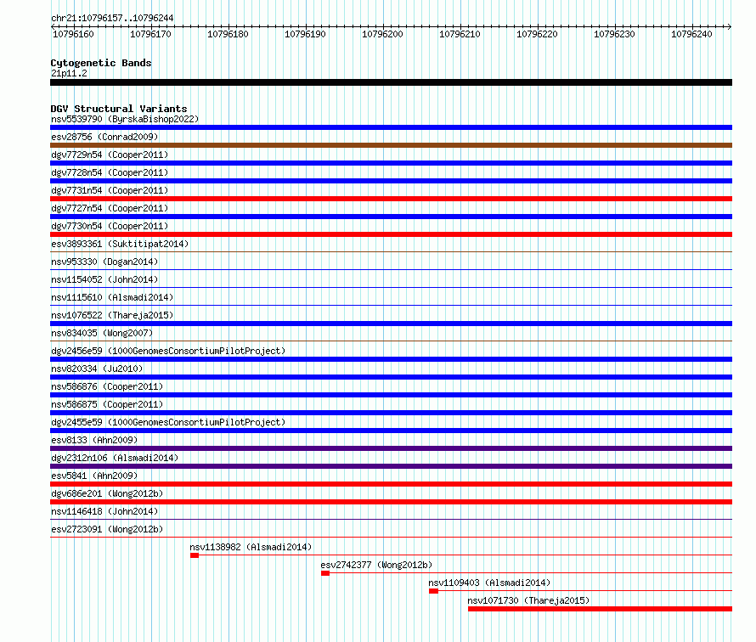The width and height of the screenshot is (756, 642).
Task: Click the small red block of nsv1138982
Action: point(195,555)
